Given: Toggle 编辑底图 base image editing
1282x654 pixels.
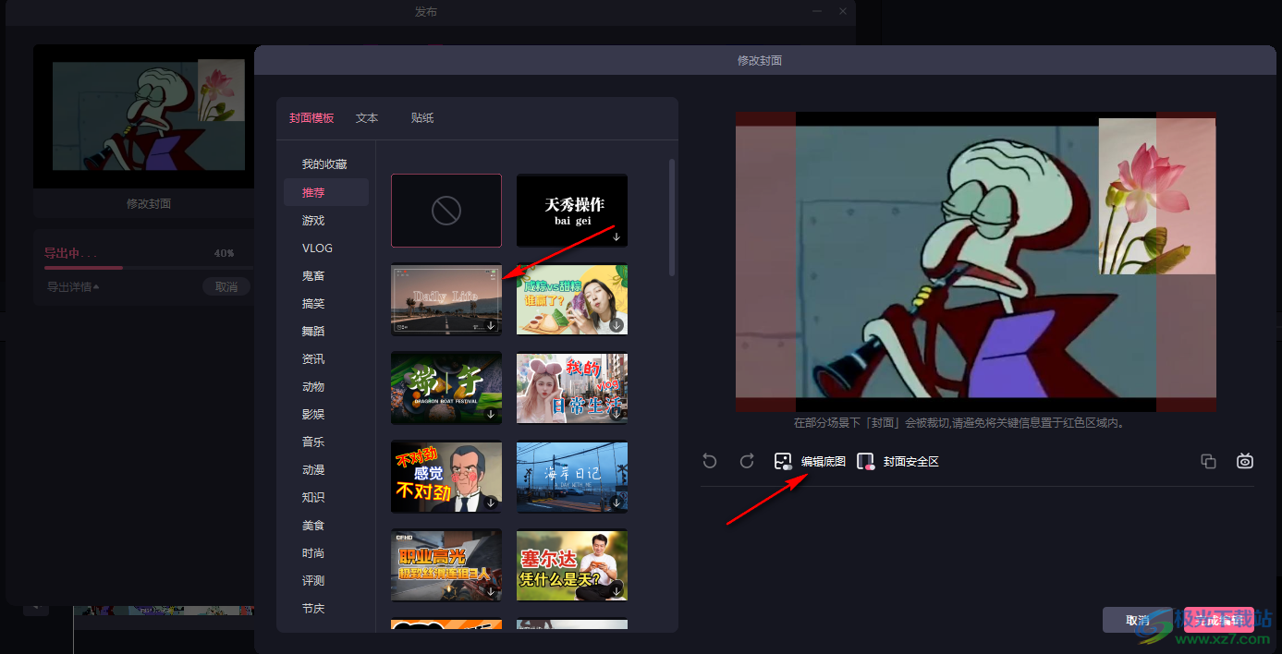Looking at the screenshot, I should pyautogui.click(x=810, y=461).
